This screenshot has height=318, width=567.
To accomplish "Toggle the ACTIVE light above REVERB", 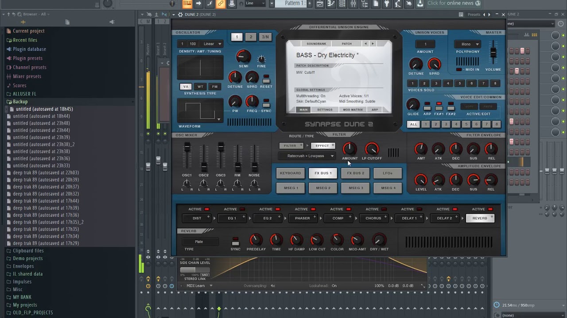I will (x=490, y=209).
